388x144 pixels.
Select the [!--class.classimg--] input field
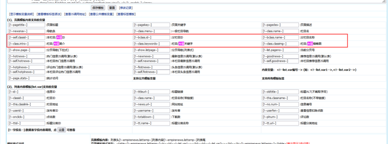pyautogui.click(x=281, y=44)
